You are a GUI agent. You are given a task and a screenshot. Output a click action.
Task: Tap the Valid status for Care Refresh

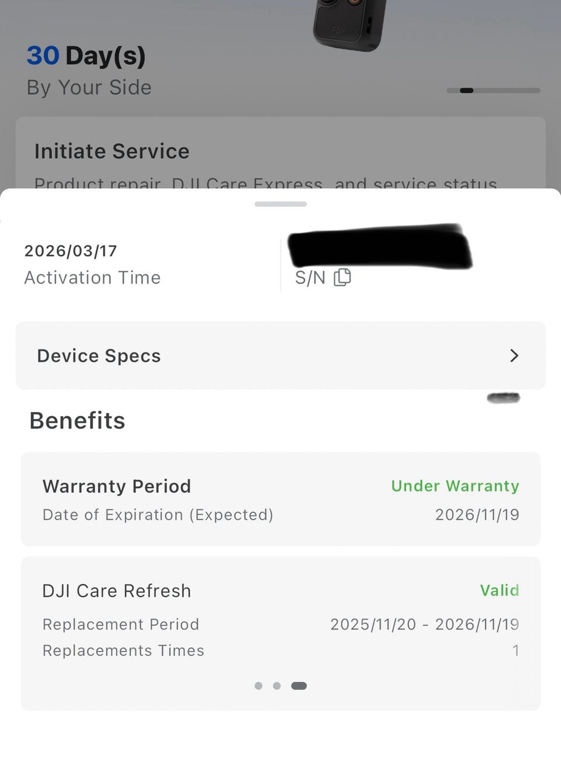[x=500, y=590]
